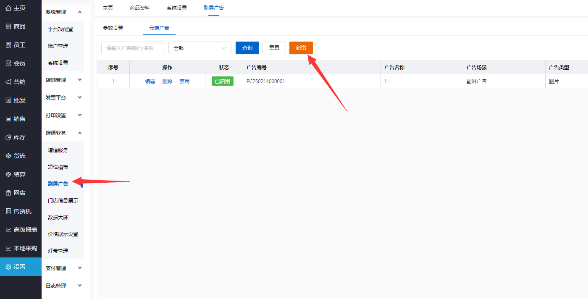Open the 全部 filter dropdown
This screenshot has width=588, height=299.
coord(199,48)
